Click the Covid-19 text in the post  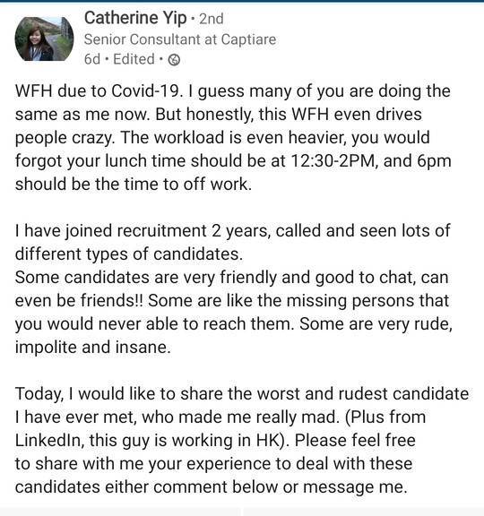pyautogui.click(x=146, y=91)
